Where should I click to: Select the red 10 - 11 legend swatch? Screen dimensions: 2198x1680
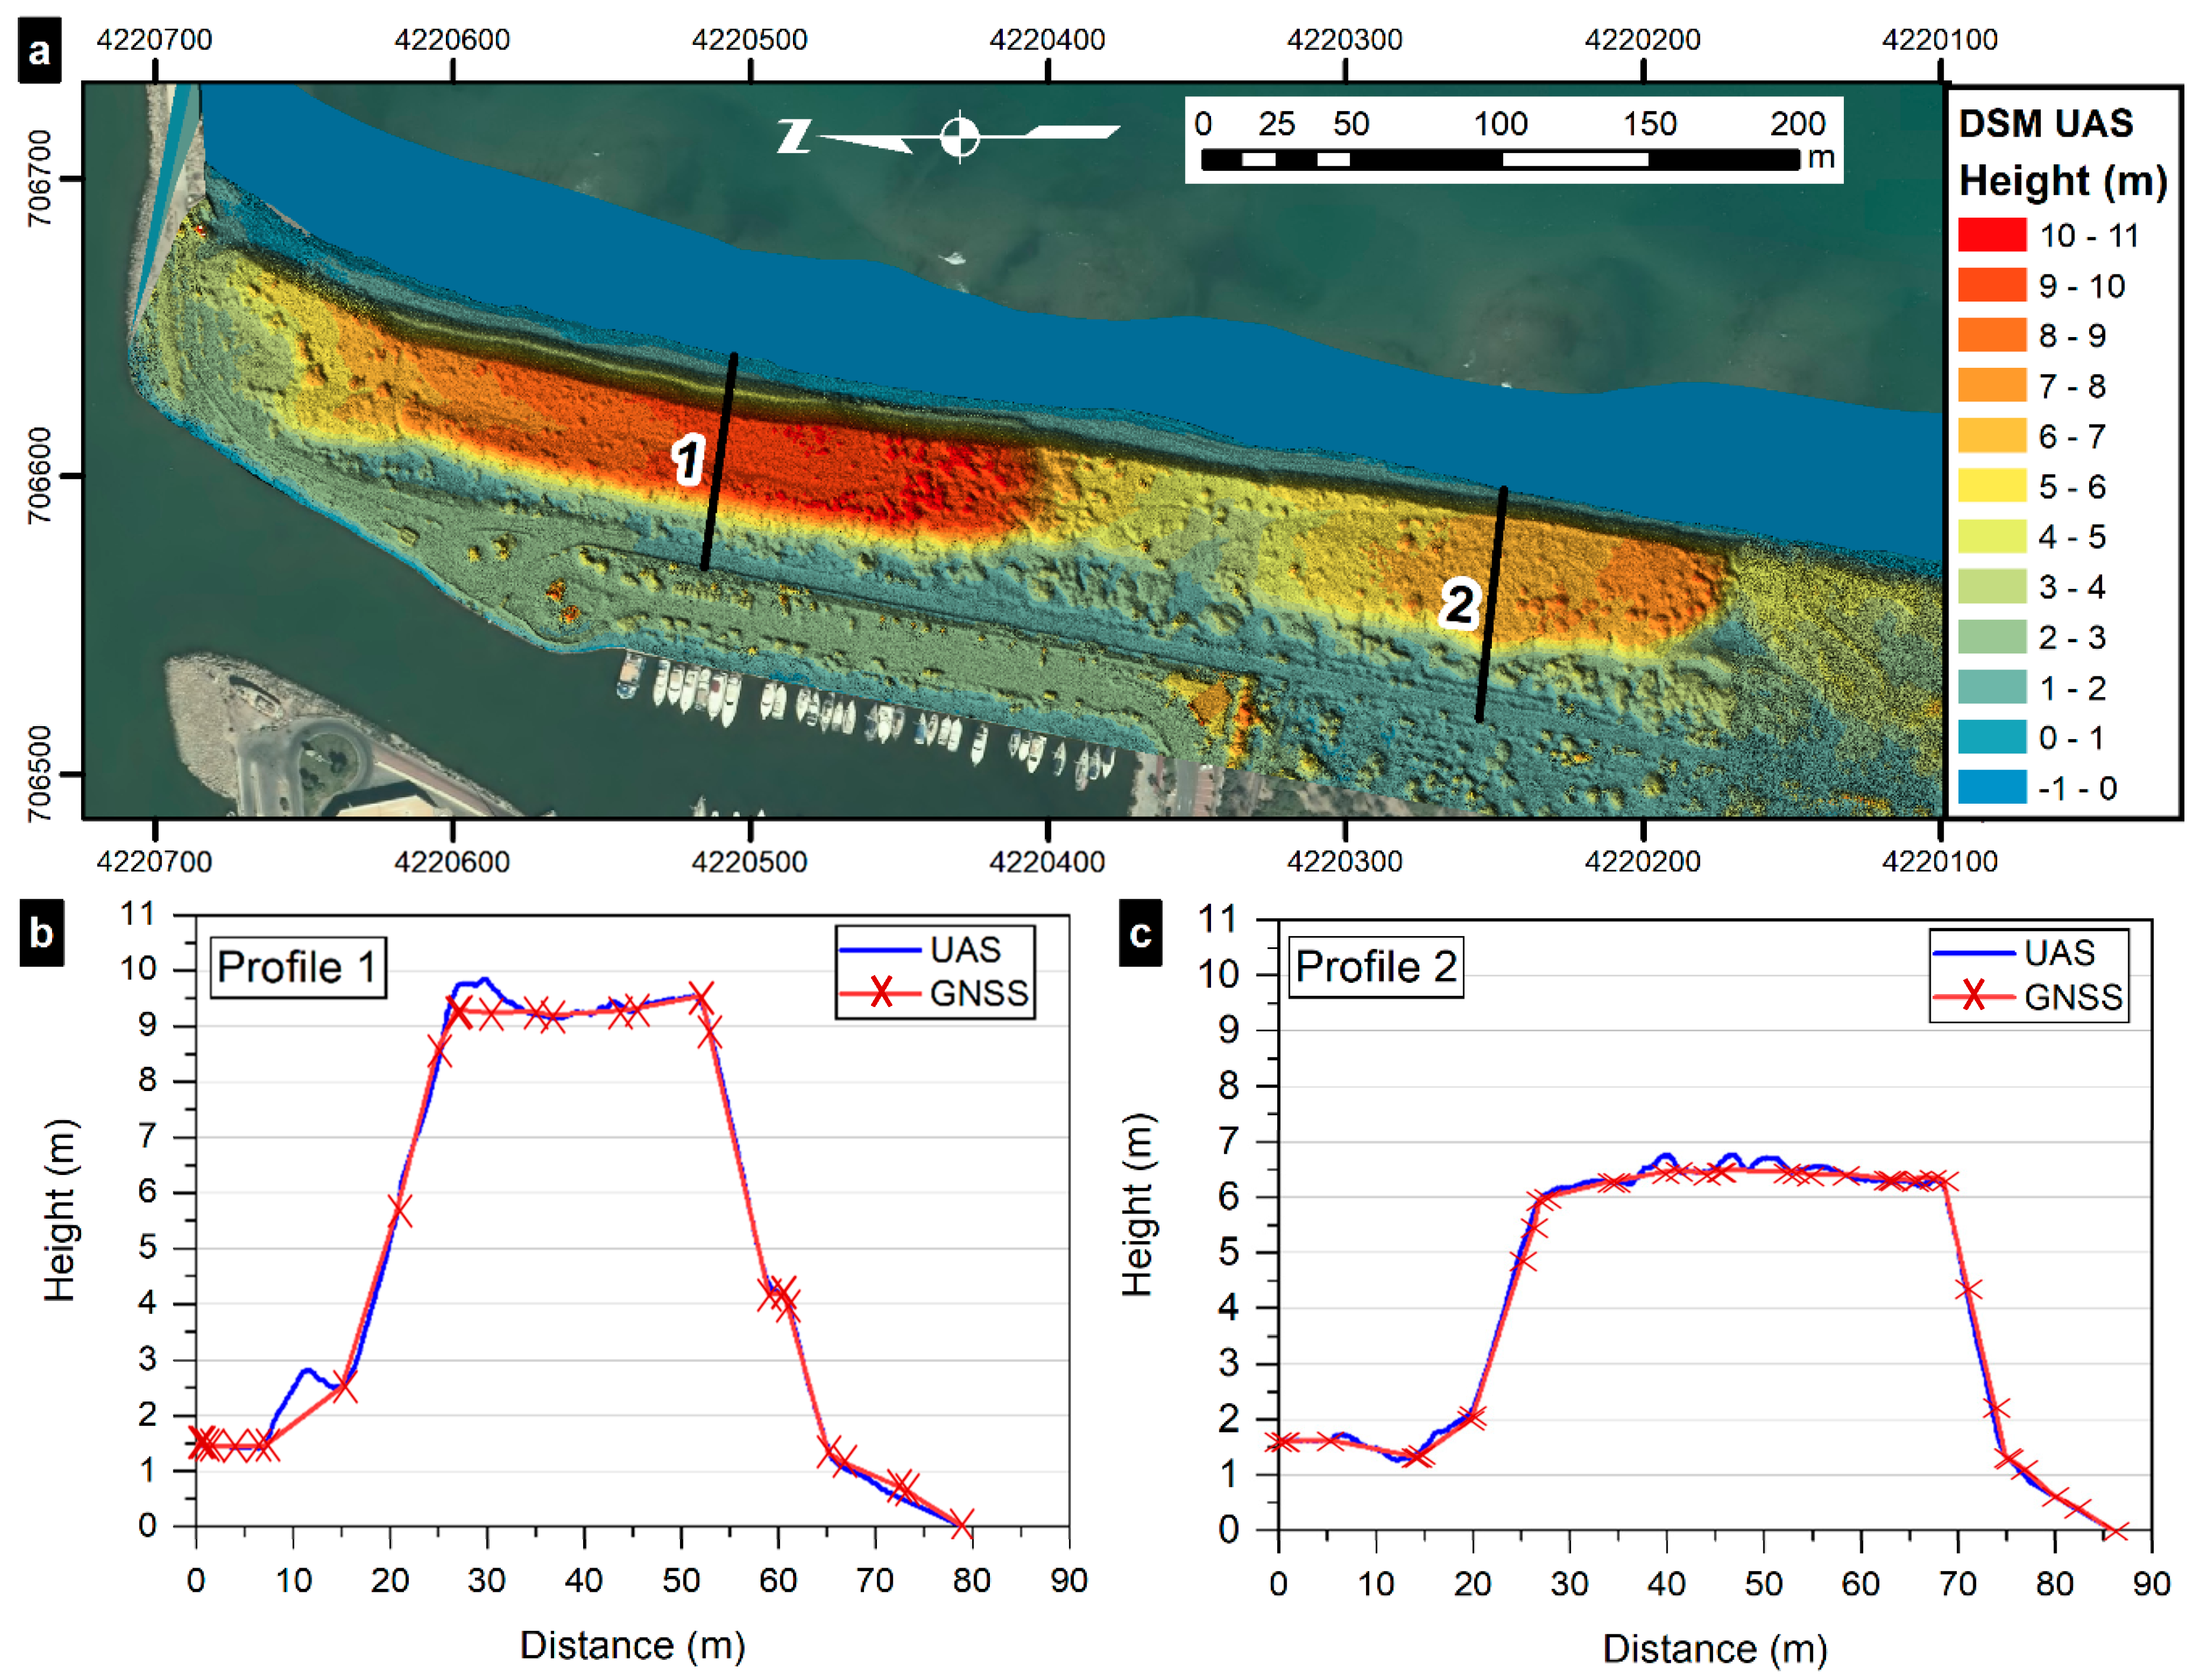(x=1992, y=235)
